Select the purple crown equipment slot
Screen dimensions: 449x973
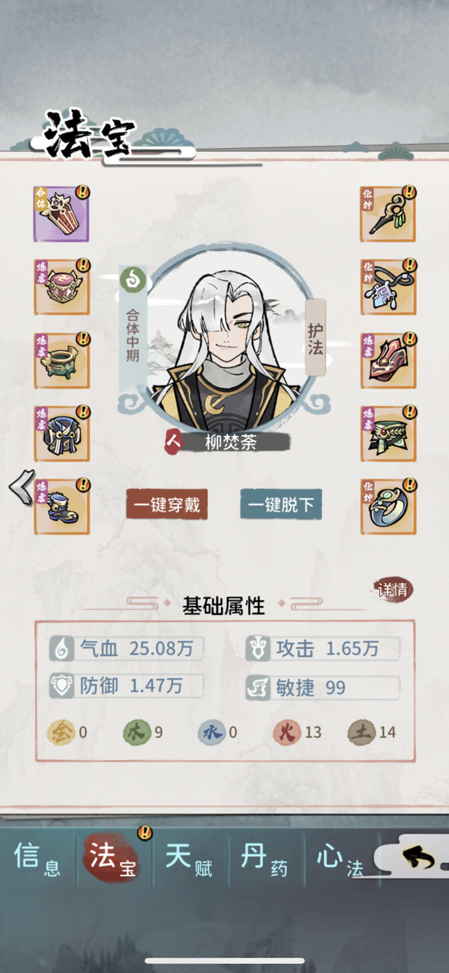pos(61,214)
